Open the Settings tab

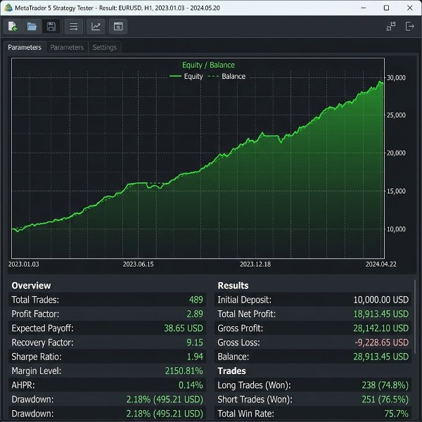(105, 47)
